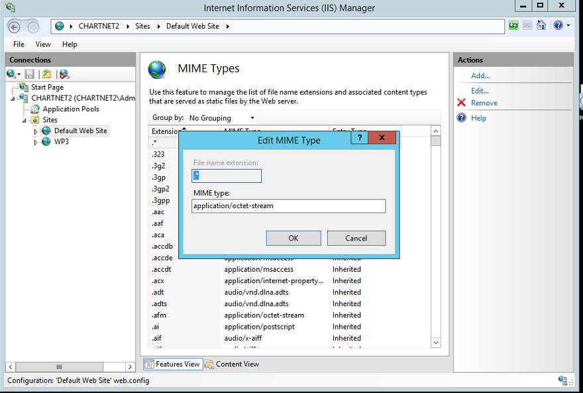
Task: Click the MIME Types globe header icon
Action: point(157,69)
